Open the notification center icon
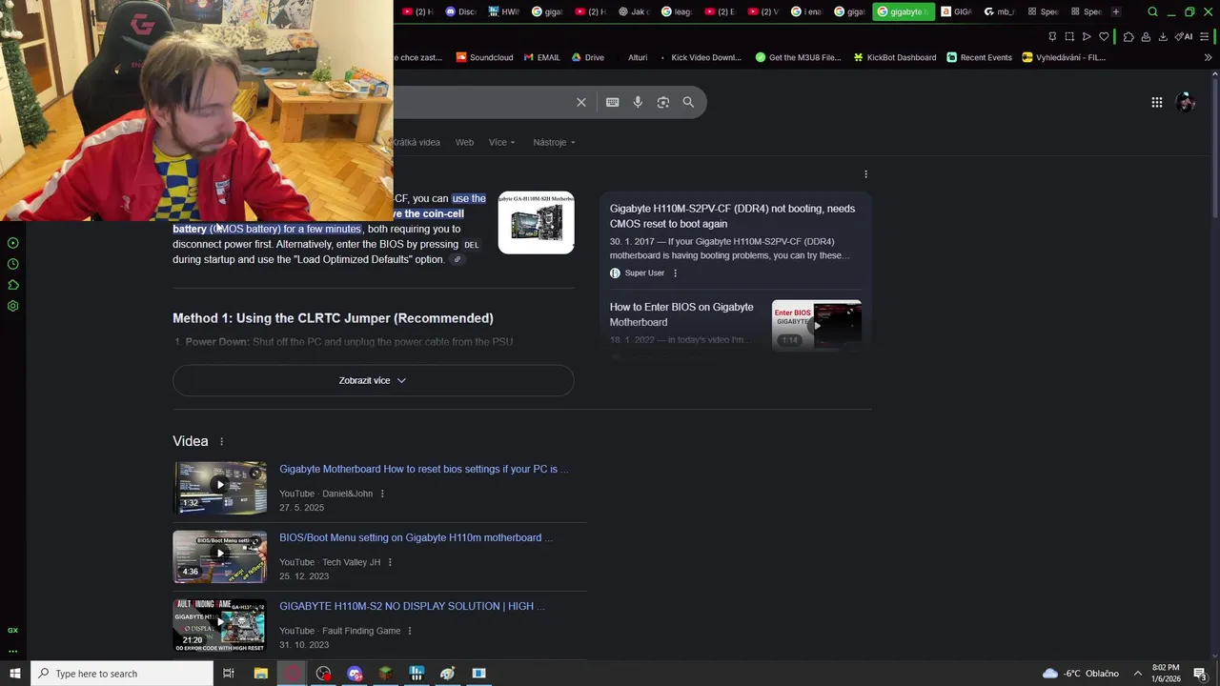 coord(1200,674)
